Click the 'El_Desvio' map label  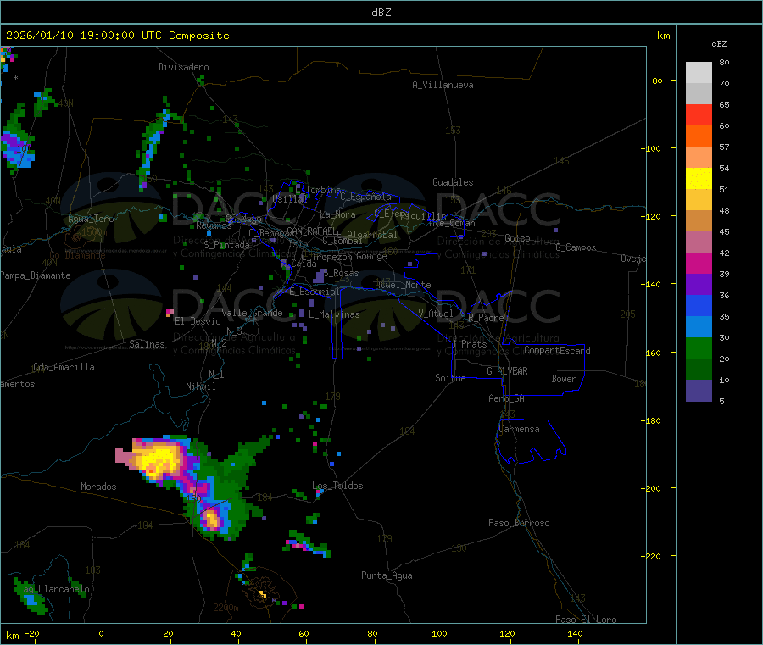point(198,321)
